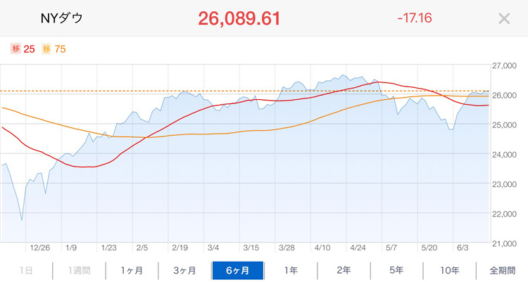Click the NYダウ index title

[x=61, y=18]
